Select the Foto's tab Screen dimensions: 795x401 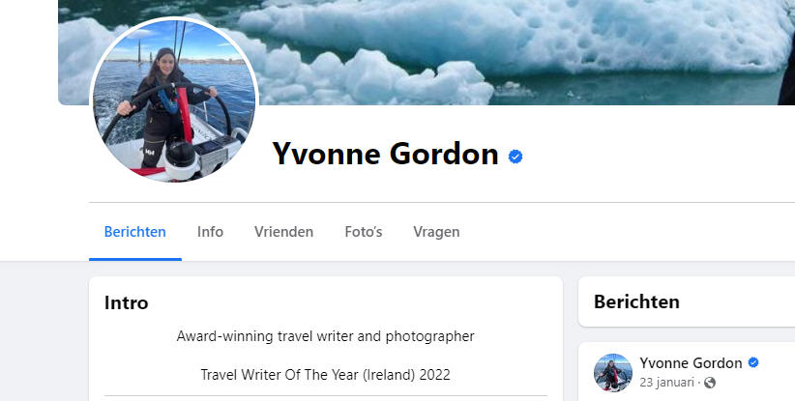tap(364, 232)
